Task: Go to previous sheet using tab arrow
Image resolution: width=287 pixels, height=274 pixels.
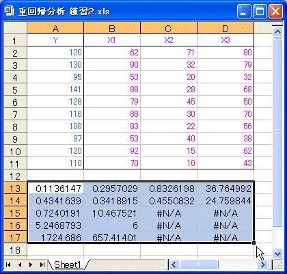Action: pos(20,264)
